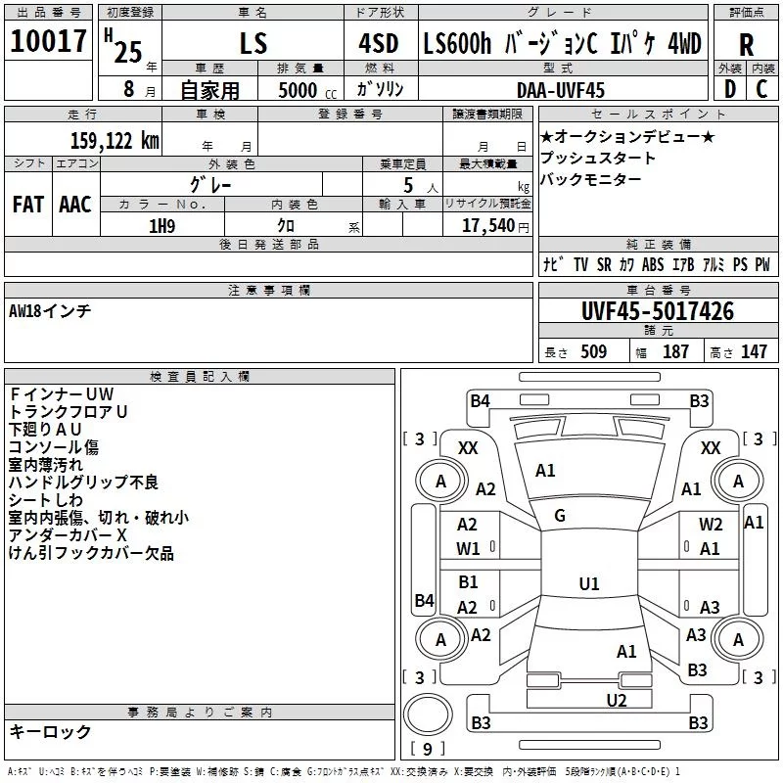Click the W2 mark on the car diagram
This screenshot has width=783, height=783.
711,526
